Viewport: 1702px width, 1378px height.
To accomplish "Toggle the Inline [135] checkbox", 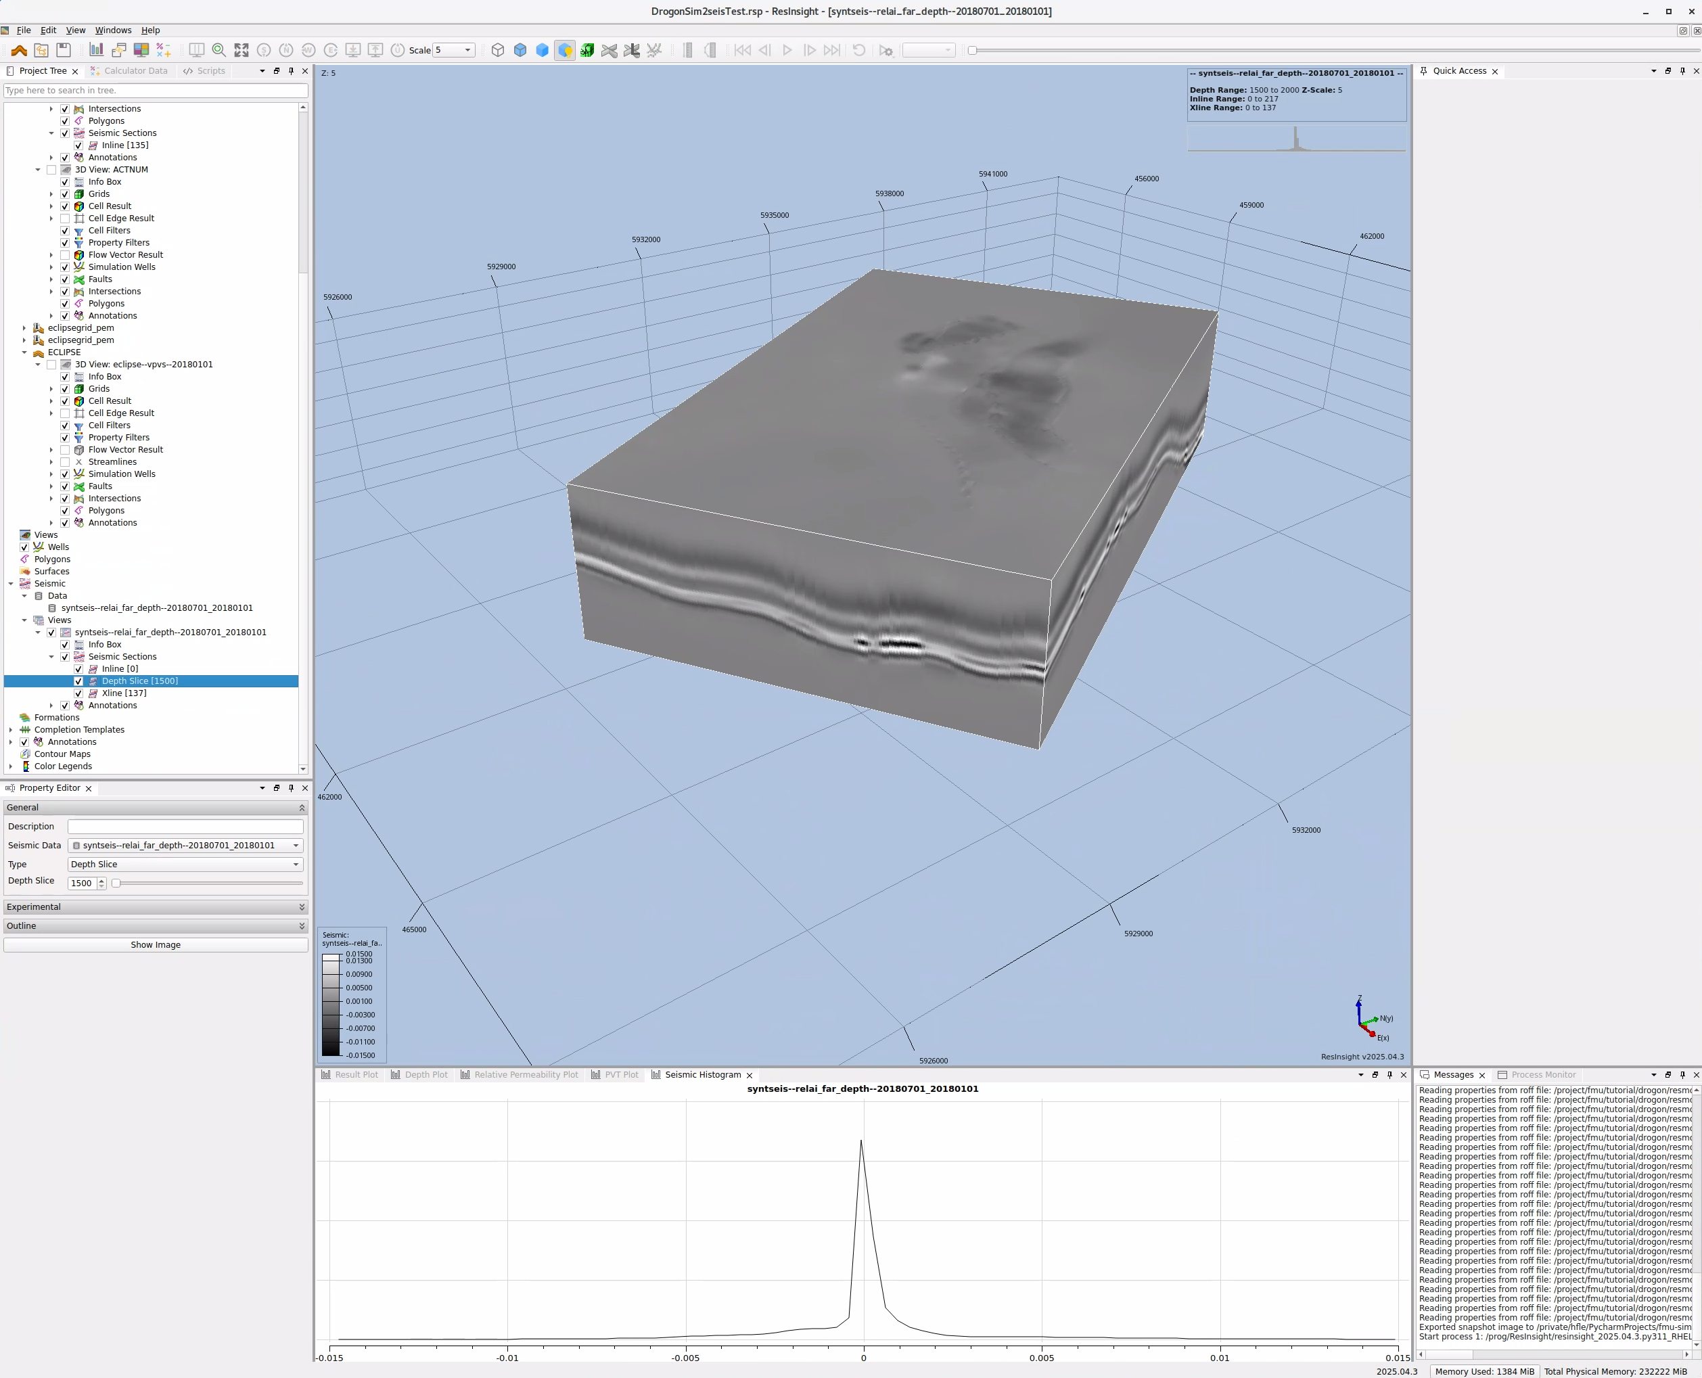I will (78, 145).
